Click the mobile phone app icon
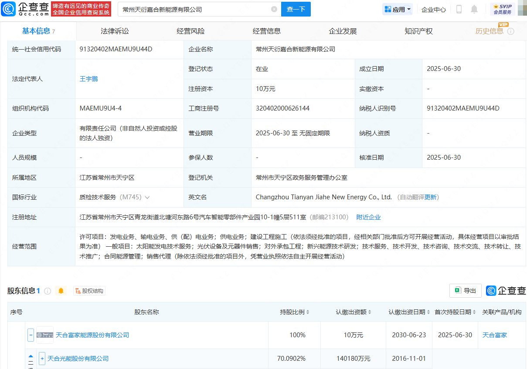The image size is (527, 369). 459,9
